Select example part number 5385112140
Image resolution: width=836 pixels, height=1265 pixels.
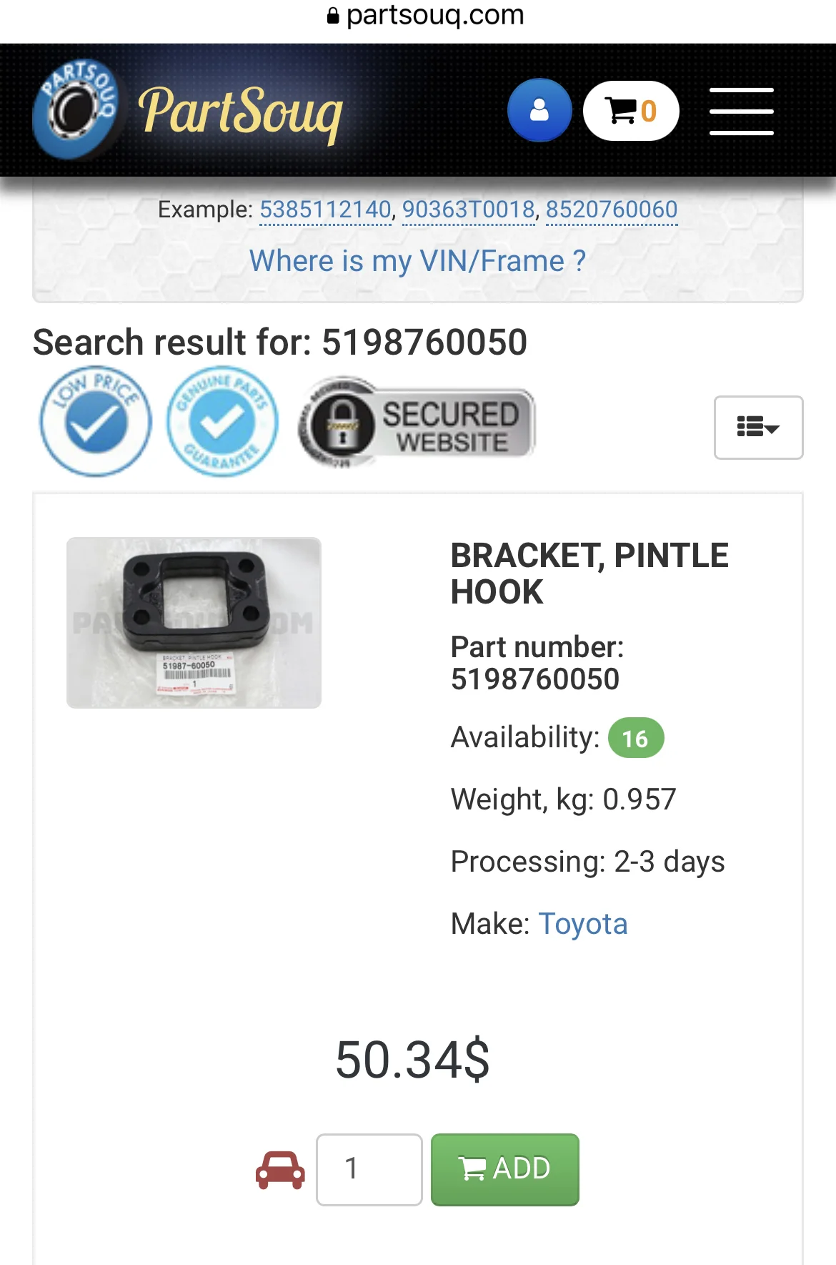[x=325, y=210]
